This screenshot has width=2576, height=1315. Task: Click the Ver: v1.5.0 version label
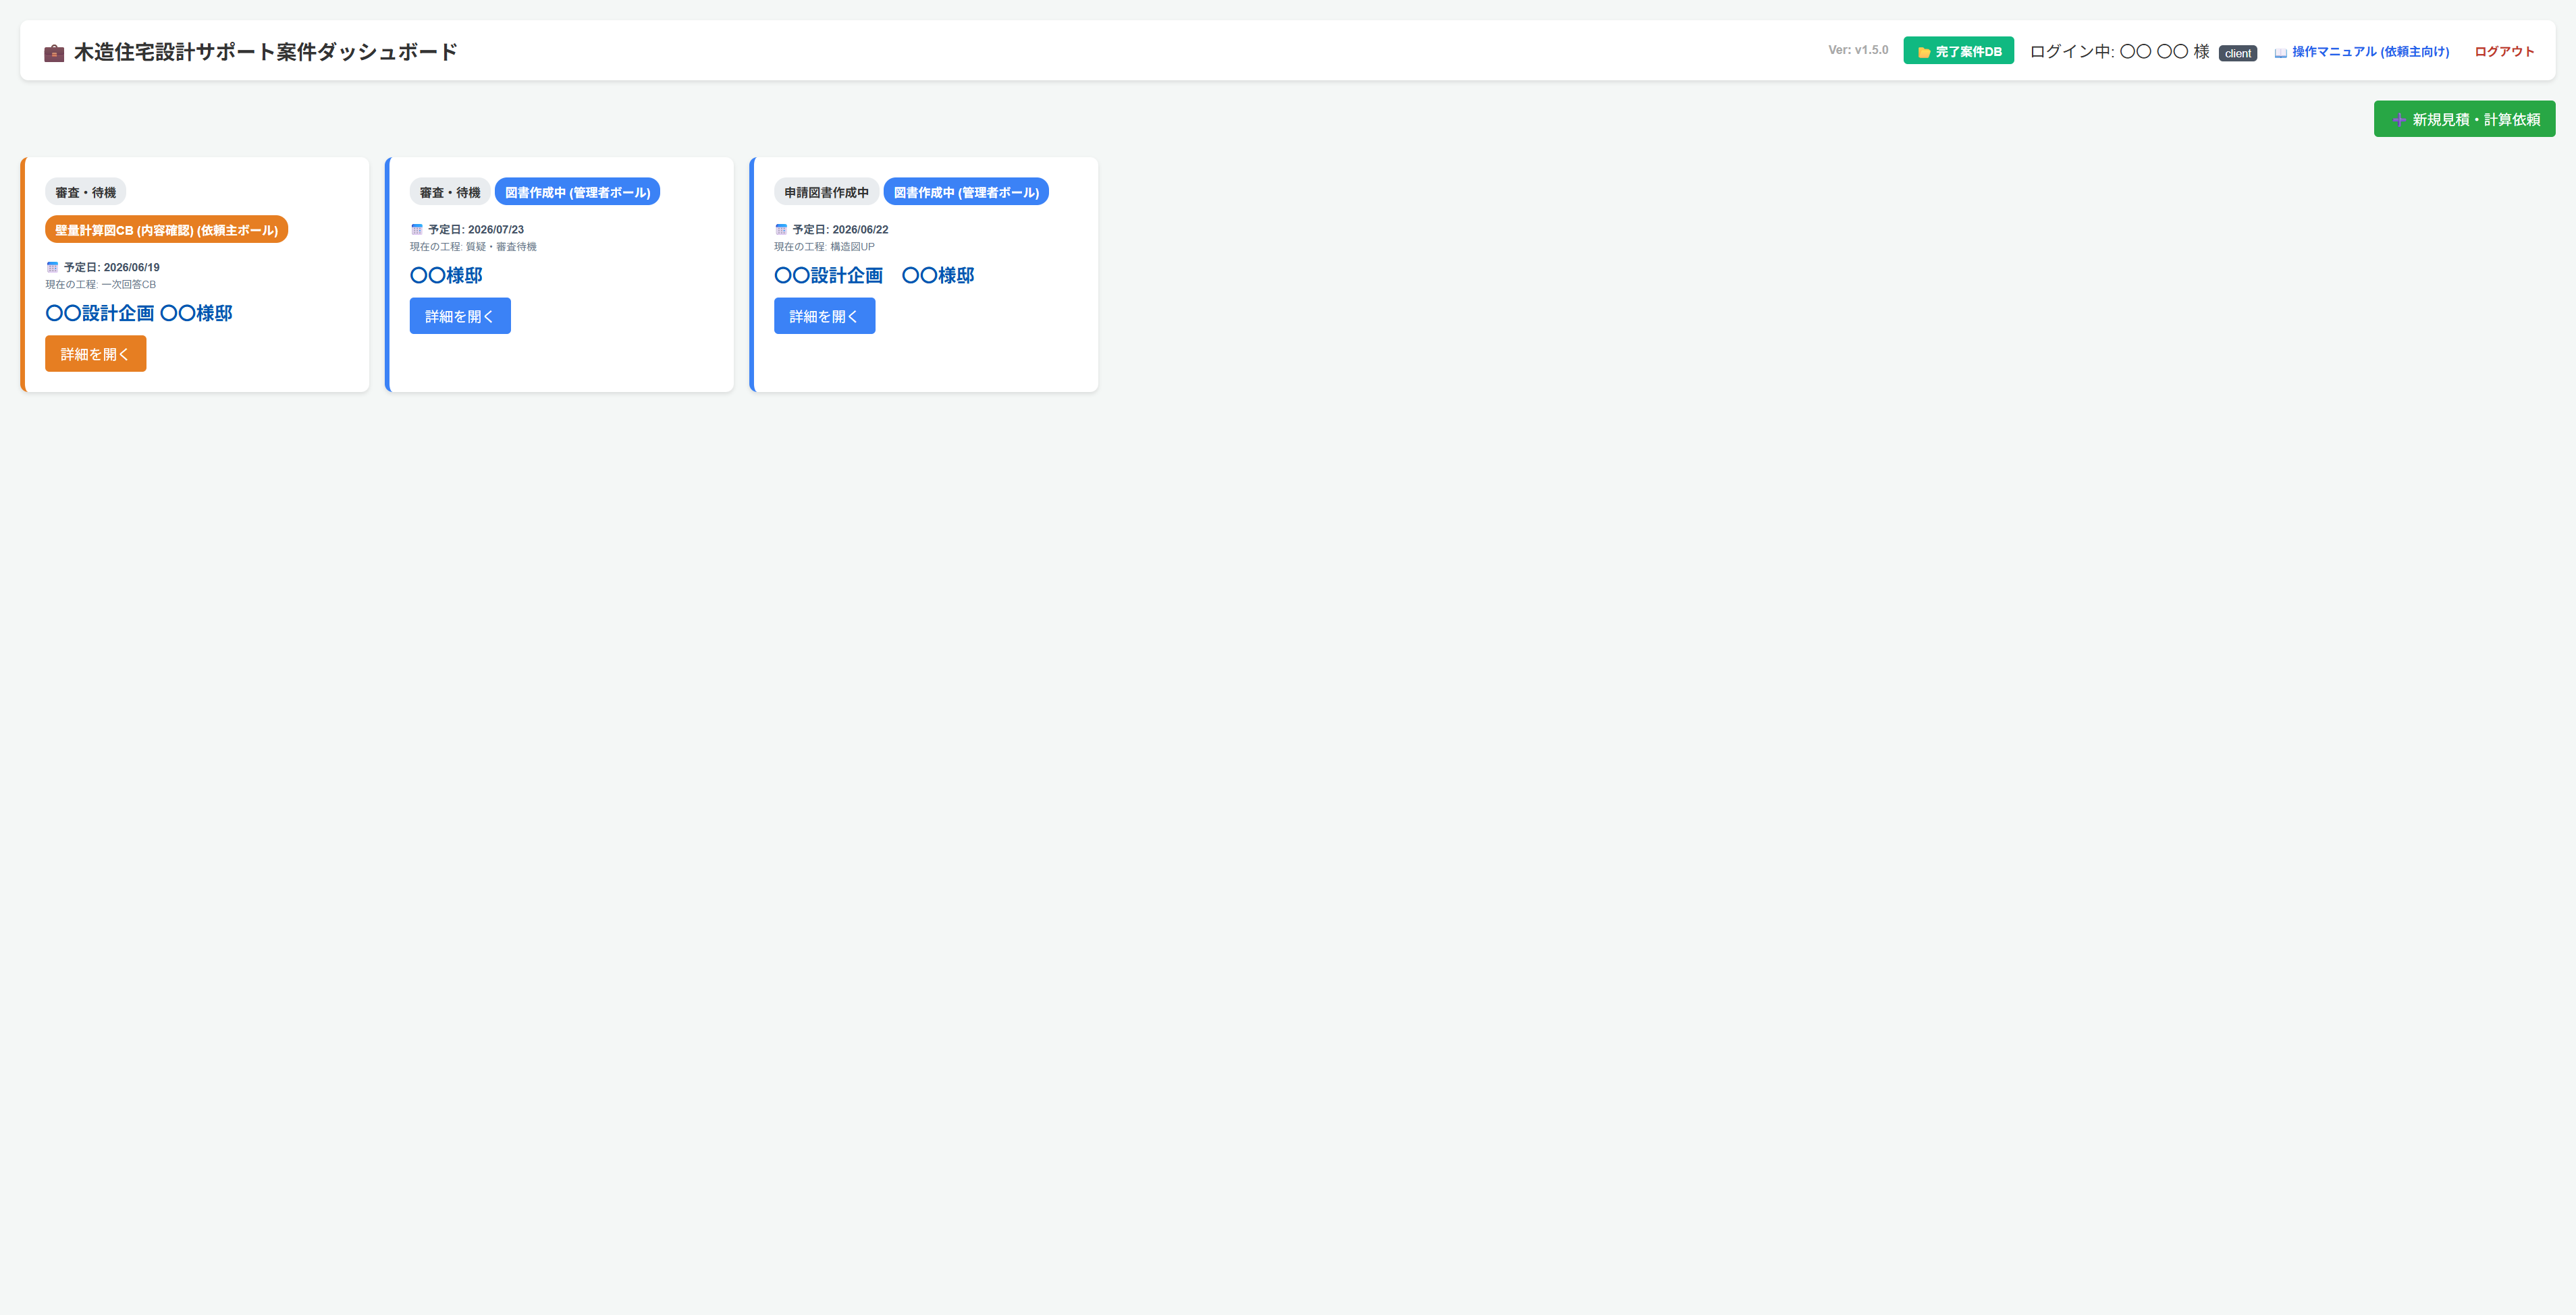(1858, 50)
